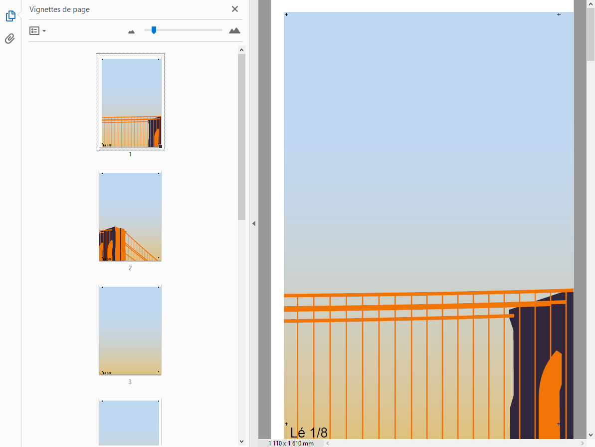Select the page 2 thumbnail
The height and width of the screenshot is (447, 595).
tap(130, 216)
